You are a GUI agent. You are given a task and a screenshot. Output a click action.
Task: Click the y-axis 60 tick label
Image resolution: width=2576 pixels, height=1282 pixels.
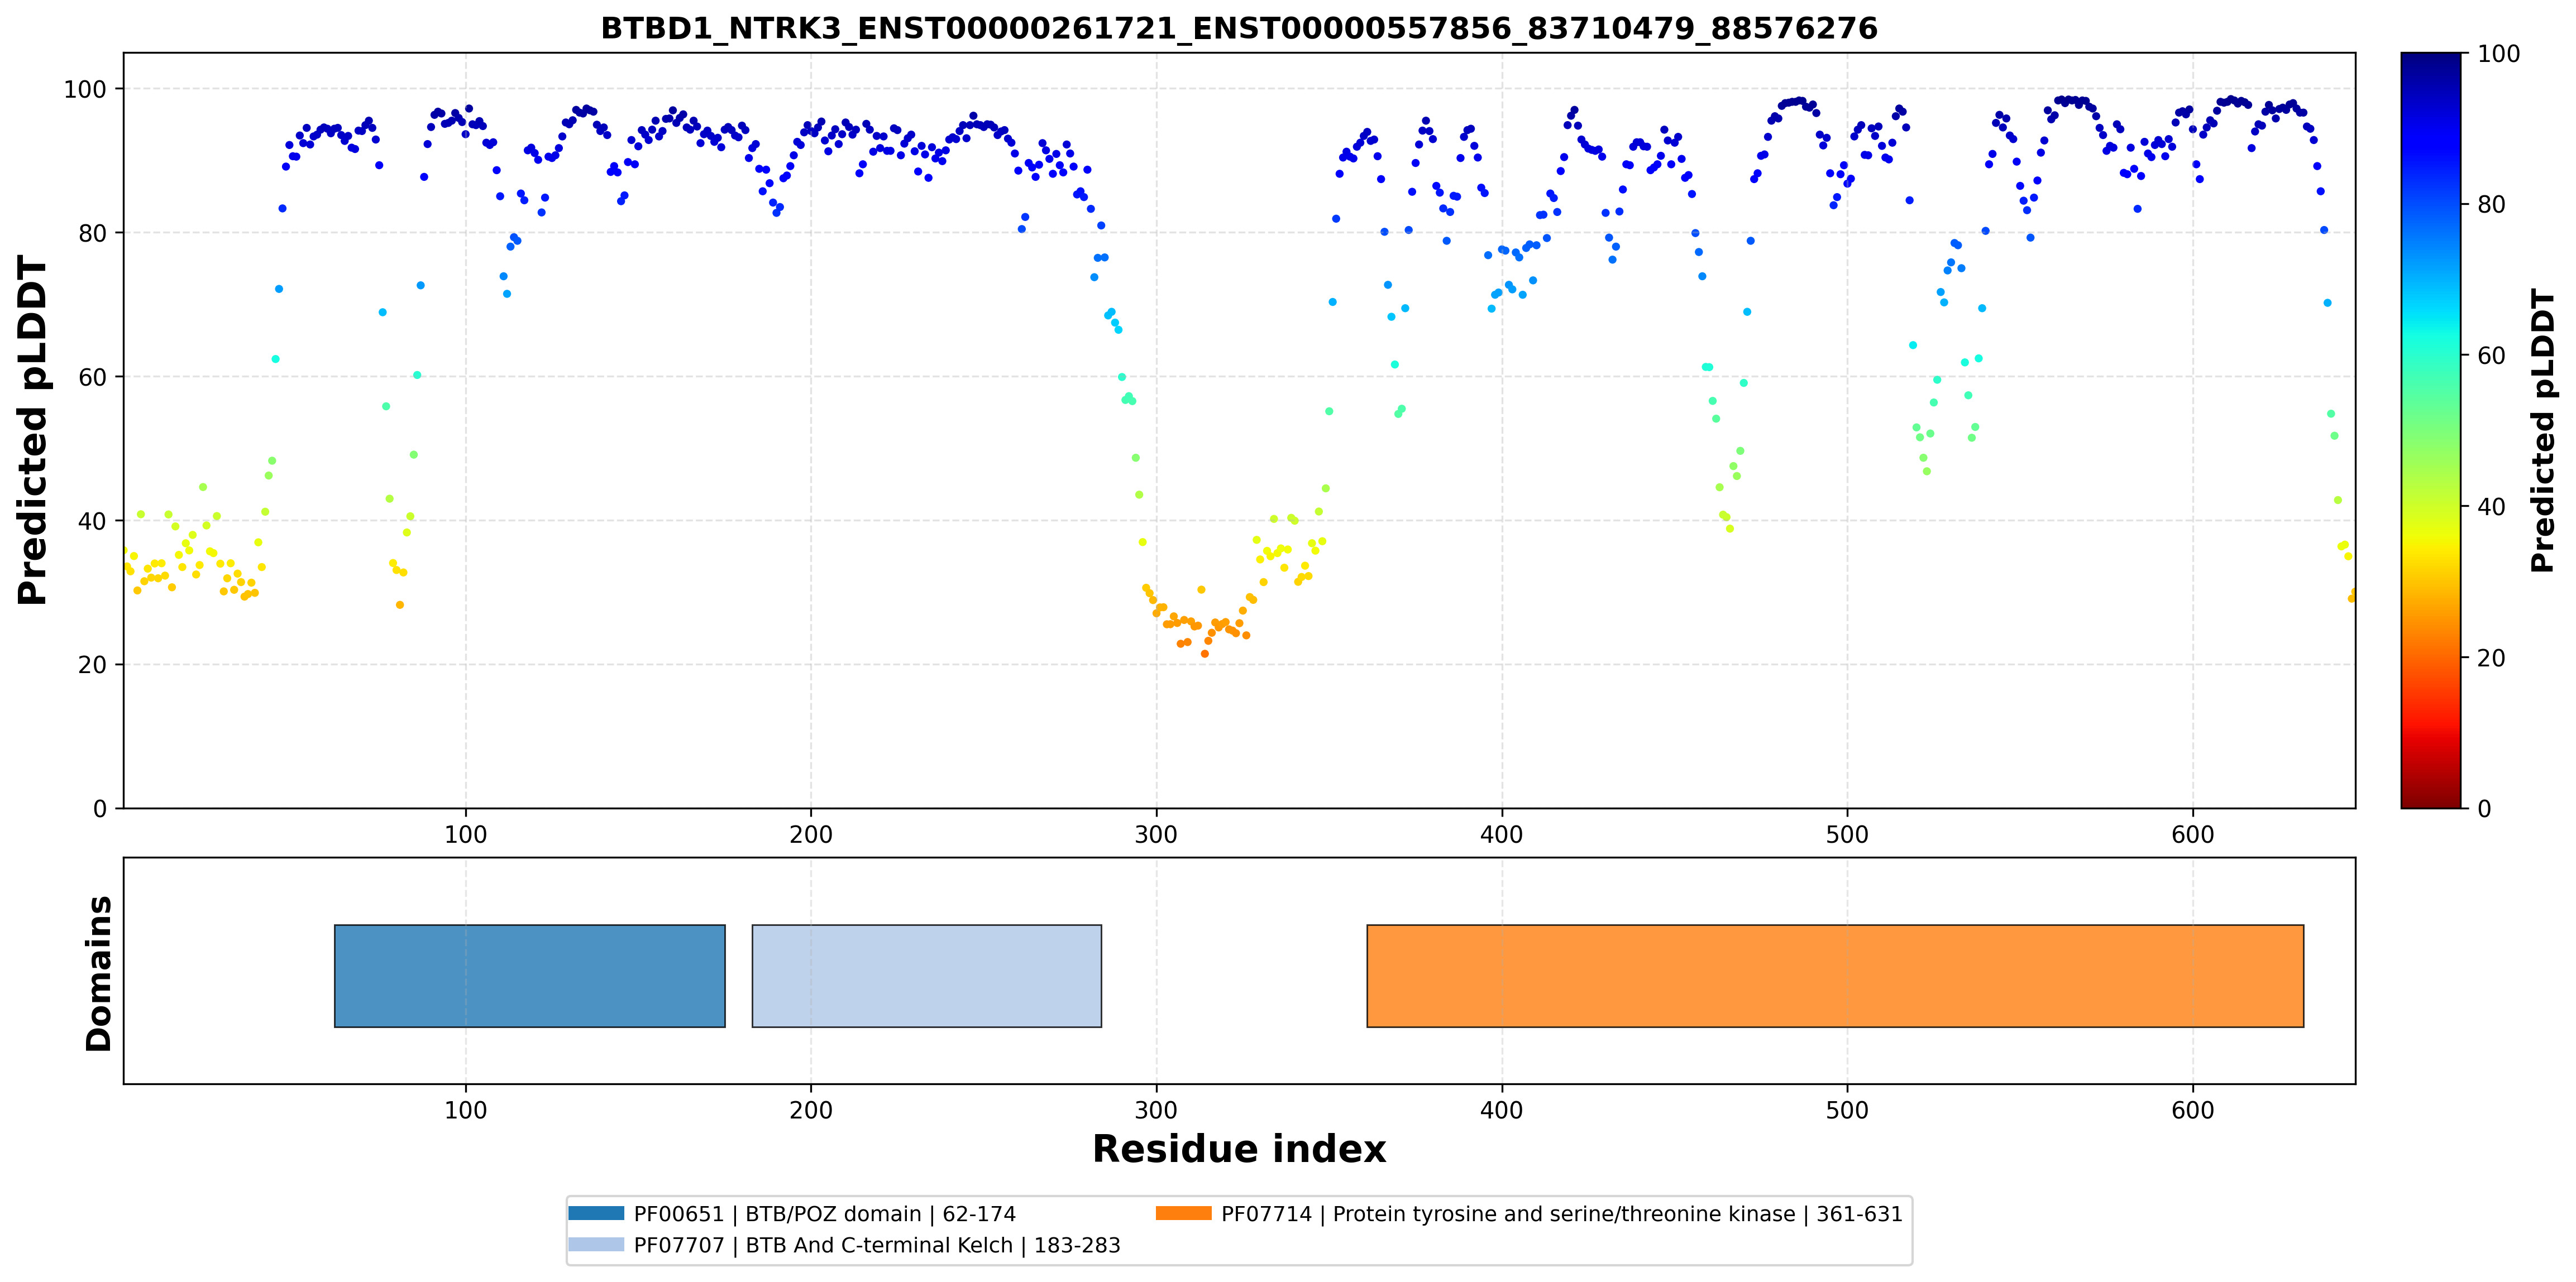[x=92, y=377]
